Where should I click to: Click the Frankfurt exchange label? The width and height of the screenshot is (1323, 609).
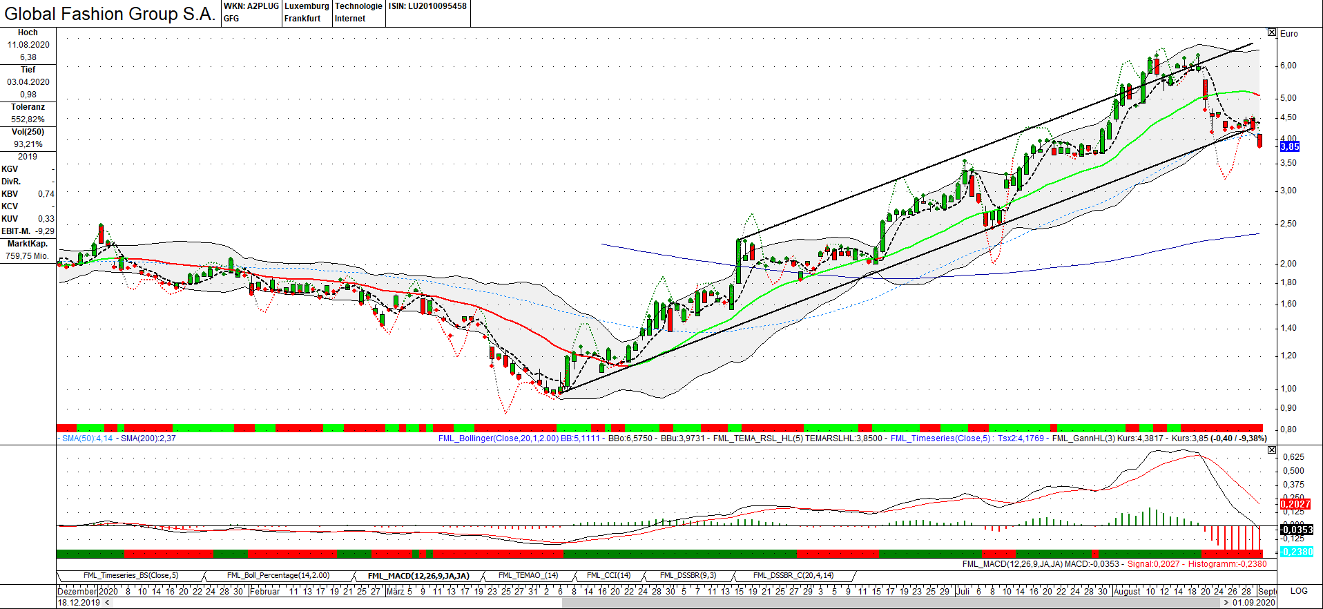(302, 19)
